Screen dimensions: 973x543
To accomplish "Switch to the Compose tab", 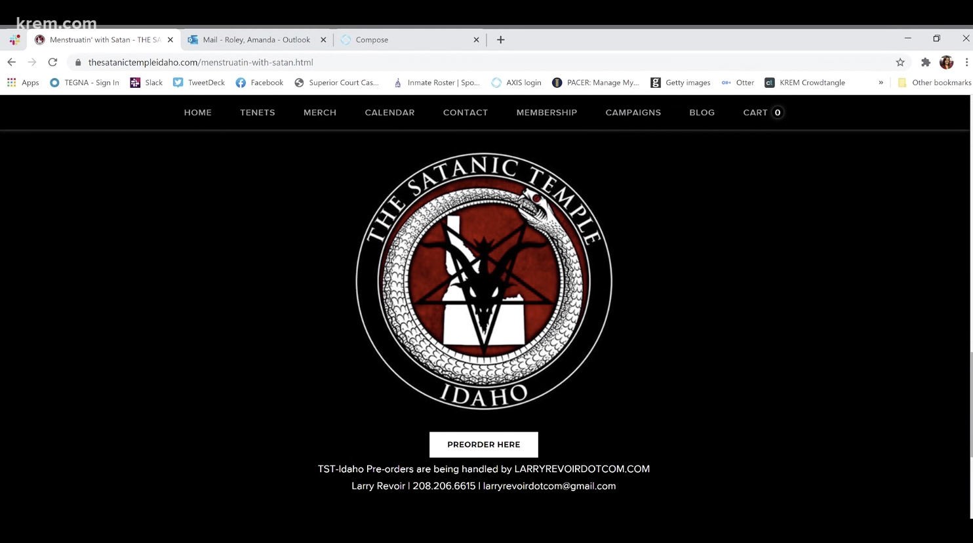I will [x=410, y=40].
